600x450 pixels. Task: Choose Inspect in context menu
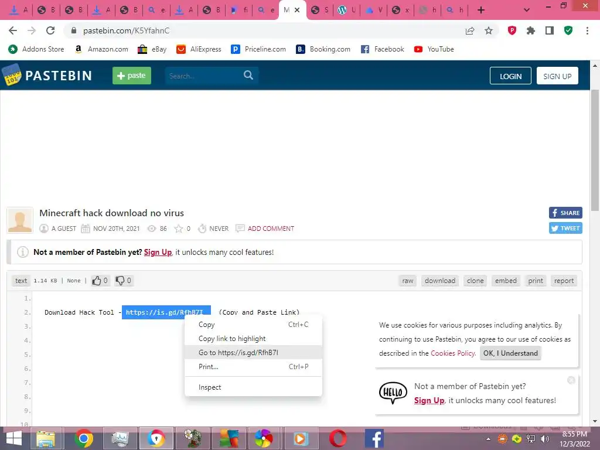pyautogui.click(x=253, y=387)
